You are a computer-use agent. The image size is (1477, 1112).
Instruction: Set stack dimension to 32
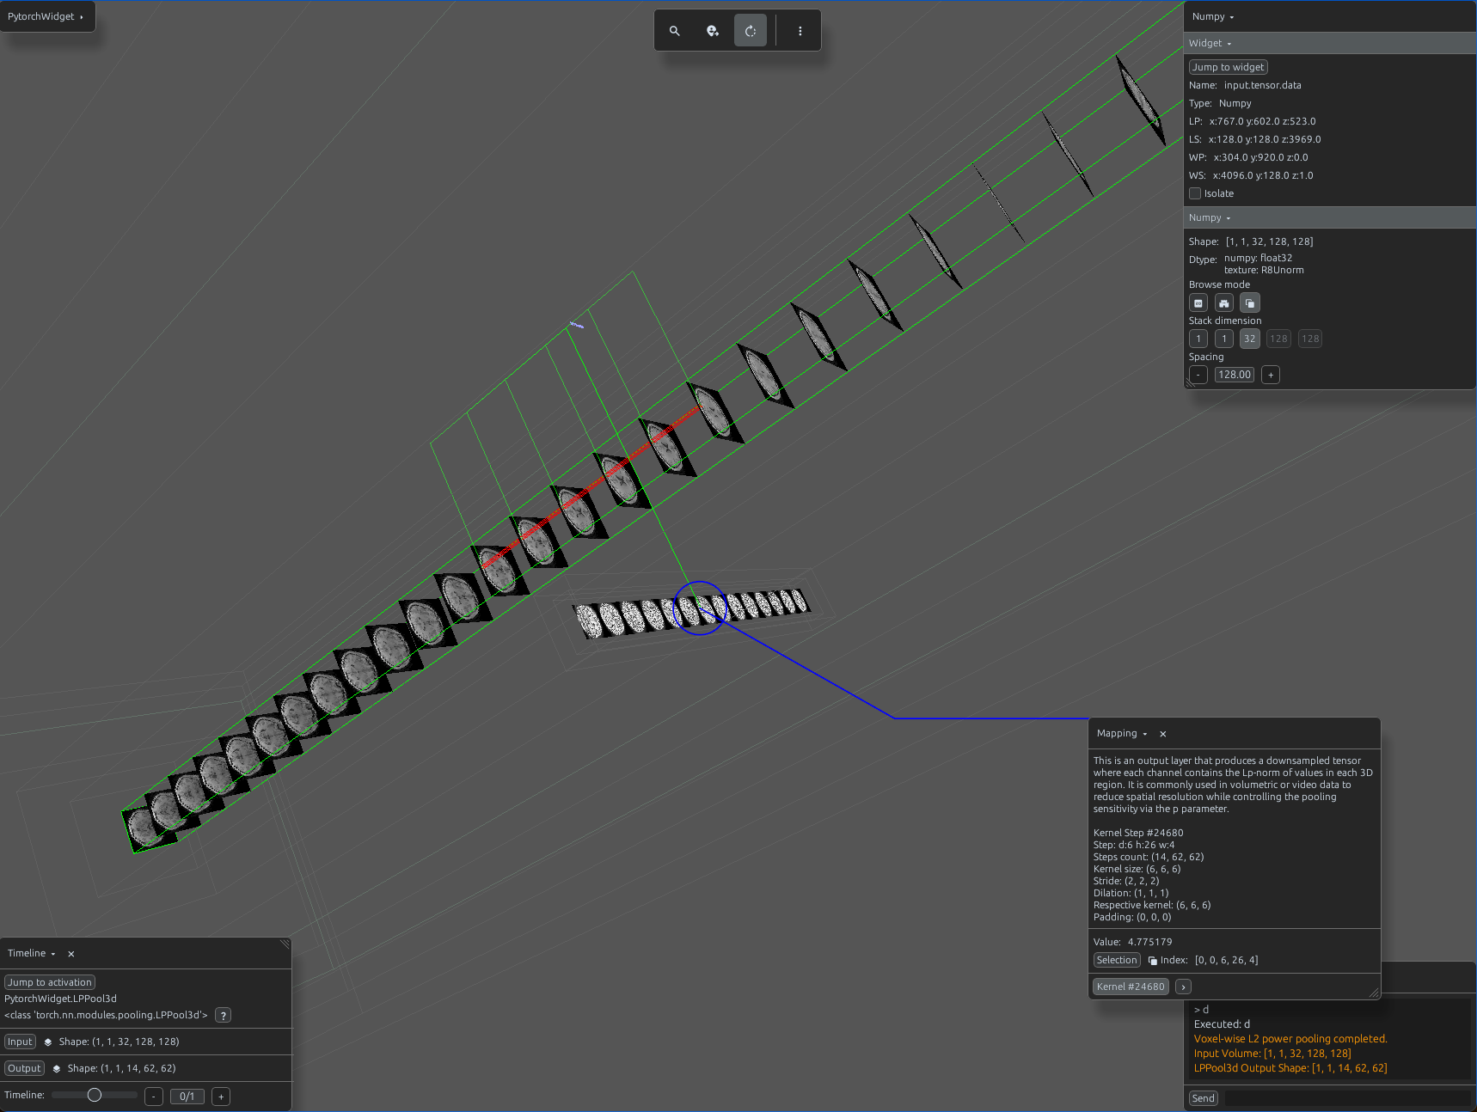1250,339
